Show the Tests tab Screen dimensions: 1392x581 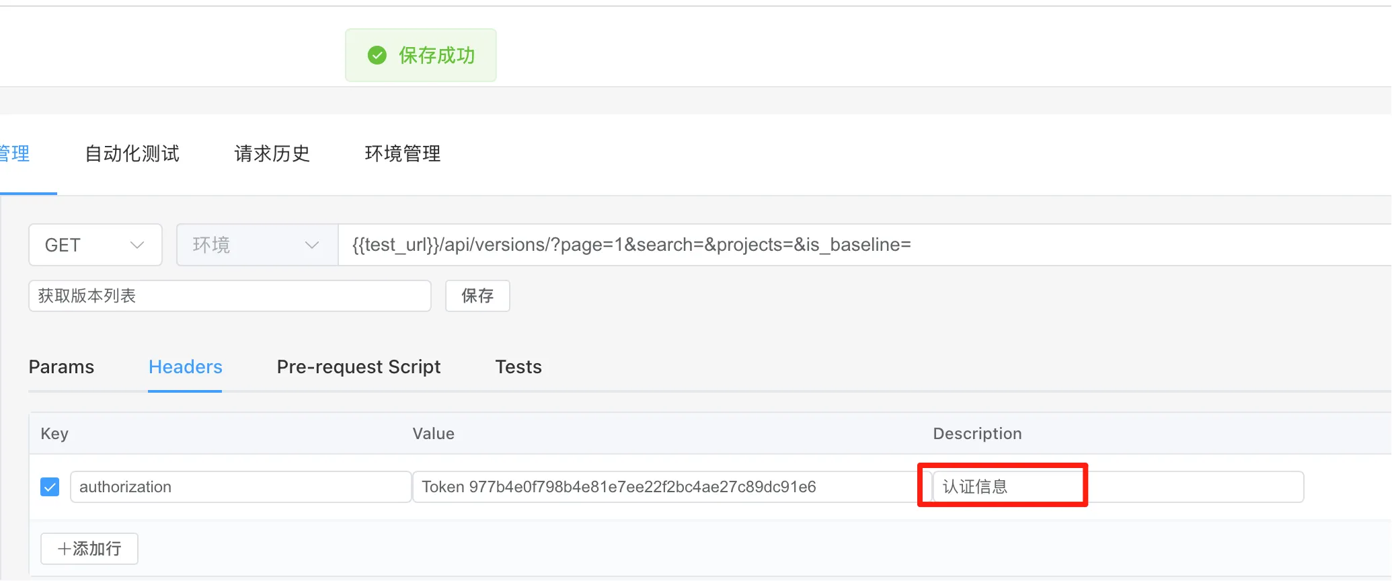coord(518,367)
